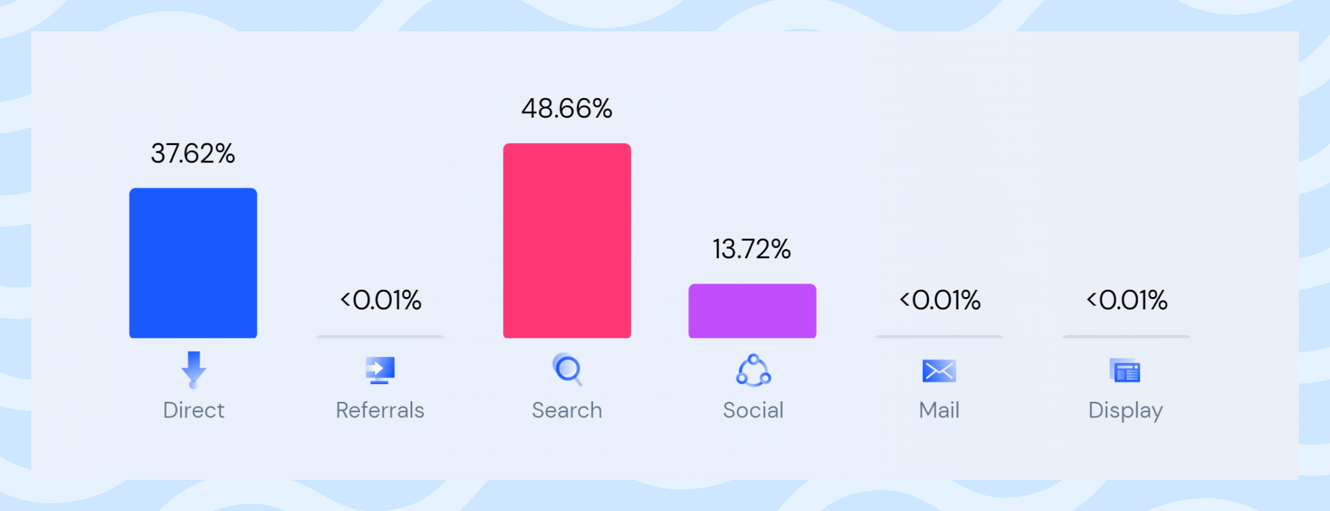Click the Mail envelope icon
This screenshot has width=1330, height=511.
click(939, 371)
